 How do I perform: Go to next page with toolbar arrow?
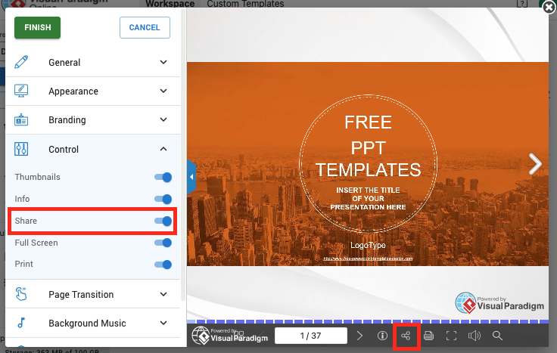pos(360,336)
